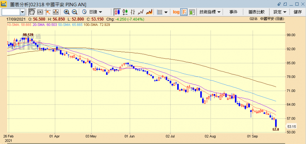Click the zoom in magnifier

coord(67,12)
